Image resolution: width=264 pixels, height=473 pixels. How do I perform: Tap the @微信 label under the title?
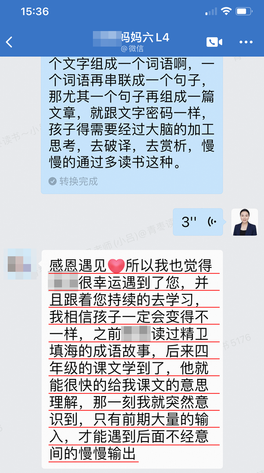tap(132, 48)
